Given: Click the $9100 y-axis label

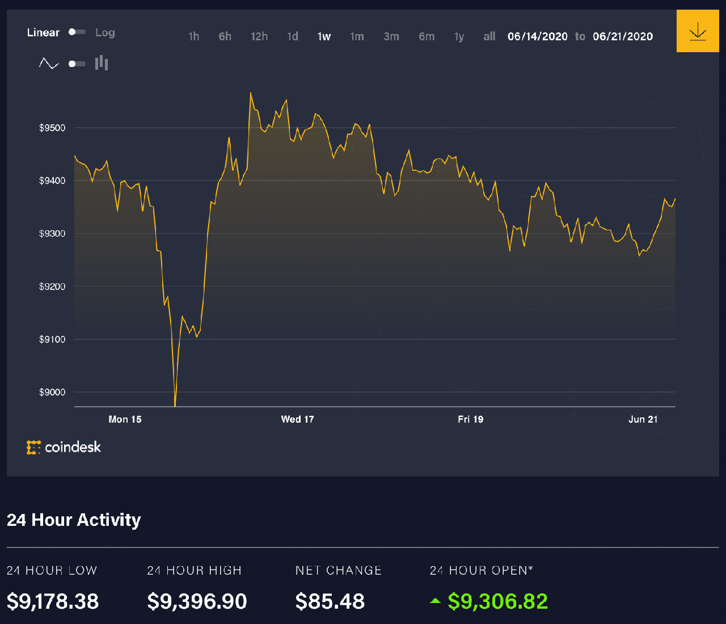Looking at the screenshot, I should click(x=52, y=339).
